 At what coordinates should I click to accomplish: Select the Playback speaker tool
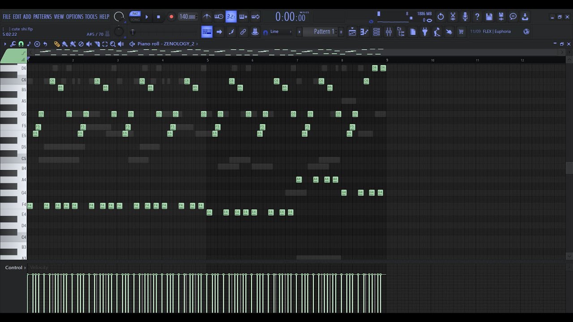click(121, 44)
